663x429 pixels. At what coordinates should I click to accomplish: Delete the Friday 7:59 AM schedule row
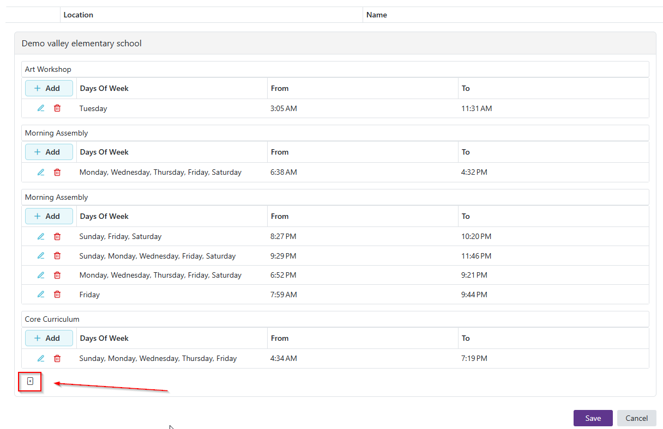tap(57, 295)
